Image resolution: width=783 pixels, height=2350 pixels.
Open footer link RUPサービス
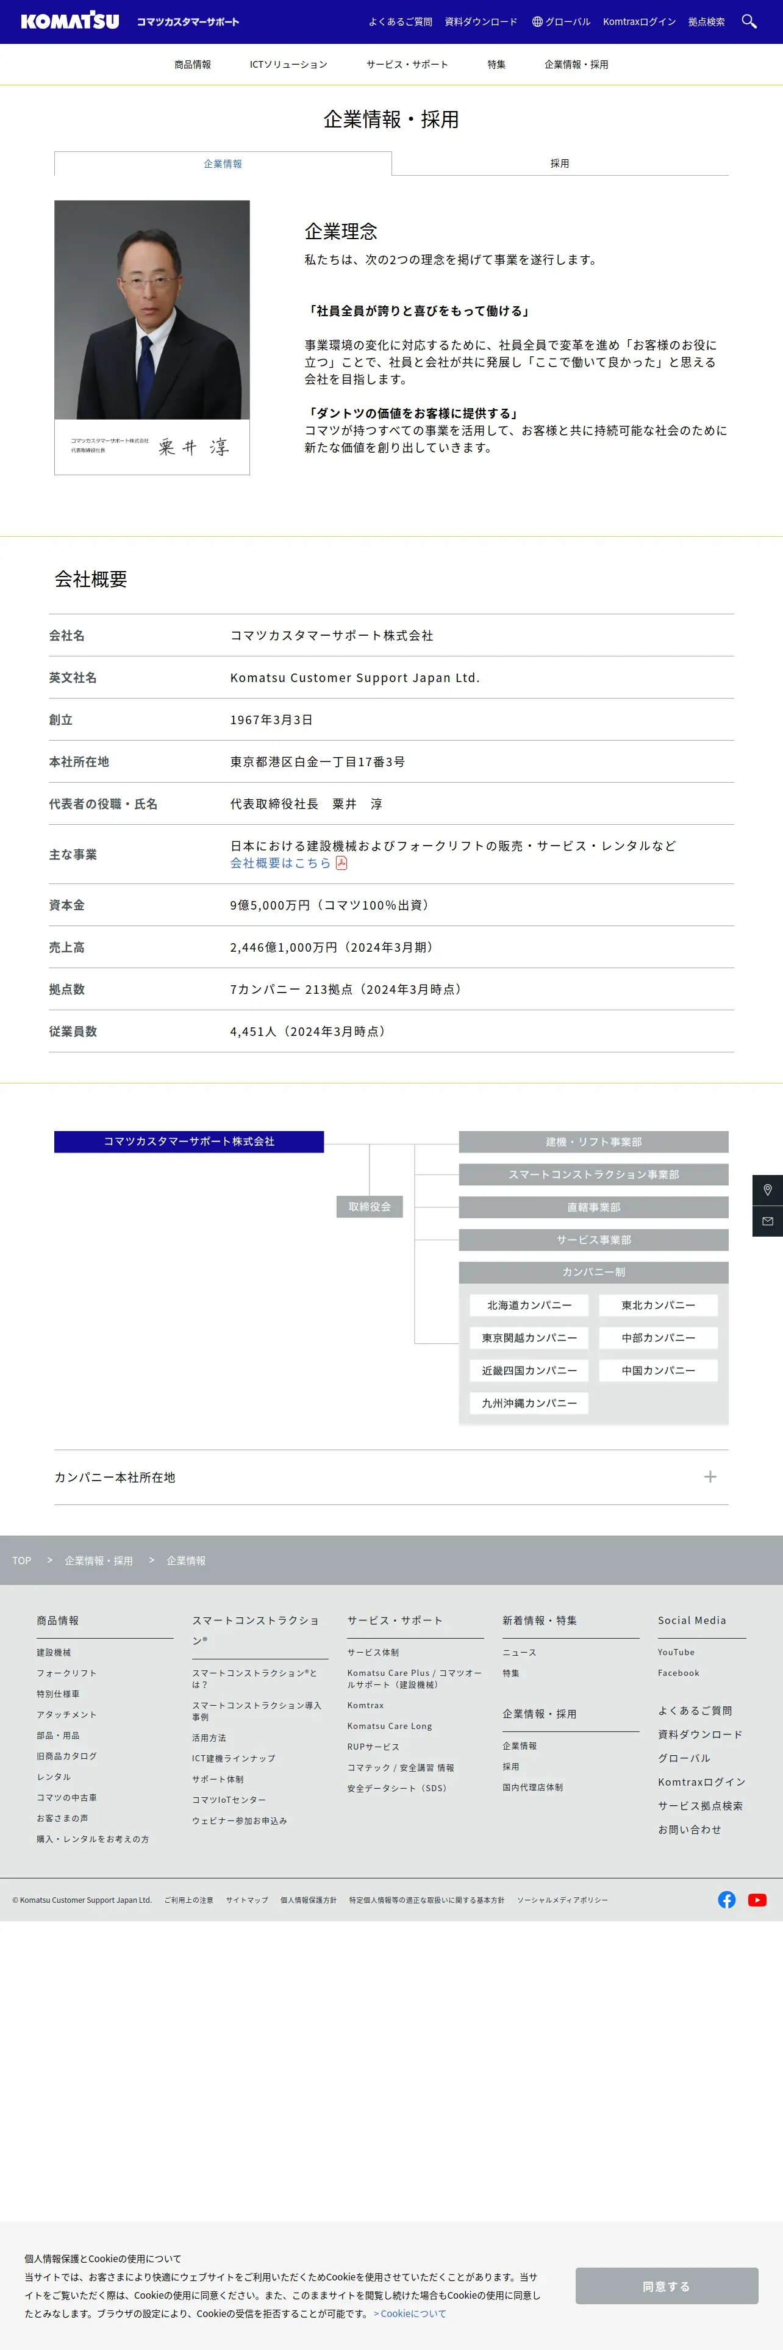[x=373, y=1747]
